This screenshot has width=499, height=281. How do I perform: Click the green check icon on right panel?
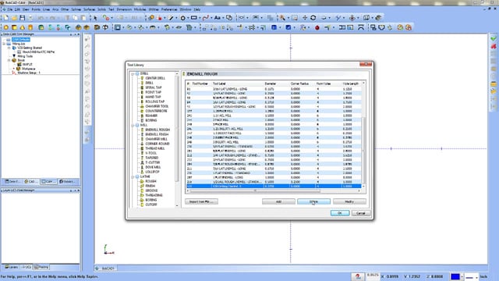click(x=494, y=38)
